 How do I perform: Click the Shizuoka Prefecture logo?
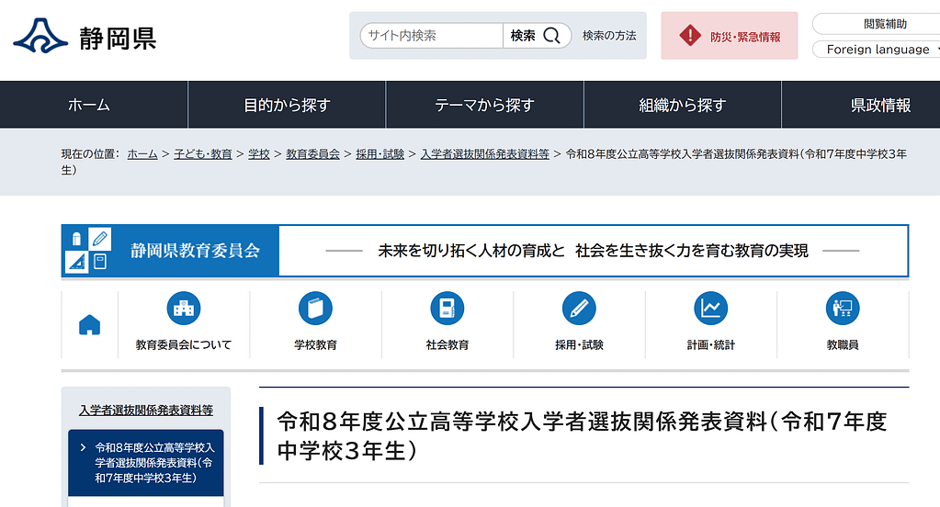tap(85, 37)
